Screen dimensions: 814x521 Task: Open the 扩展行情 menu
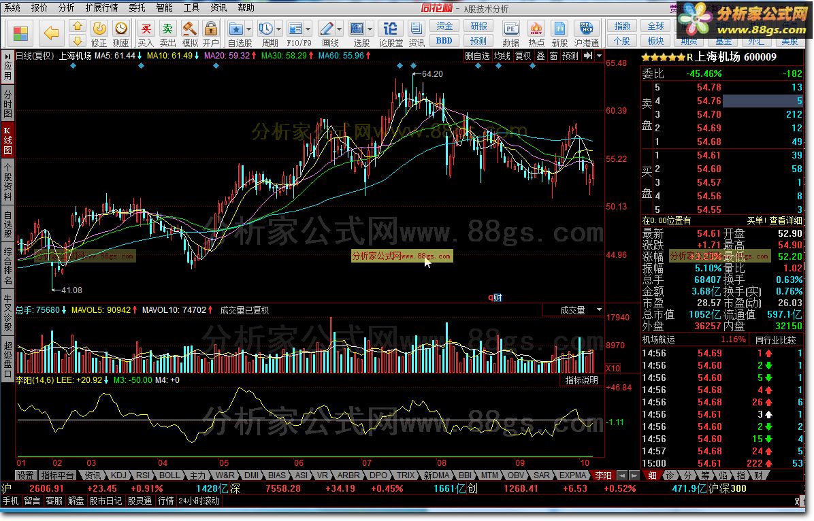pos(102,7)
